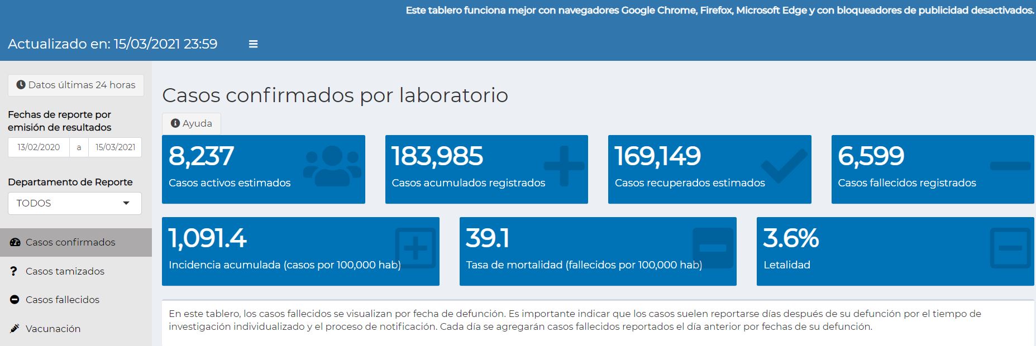Click the browser recommendation banner text
Screen dimensions: 1036x346
tap(720, 11)
